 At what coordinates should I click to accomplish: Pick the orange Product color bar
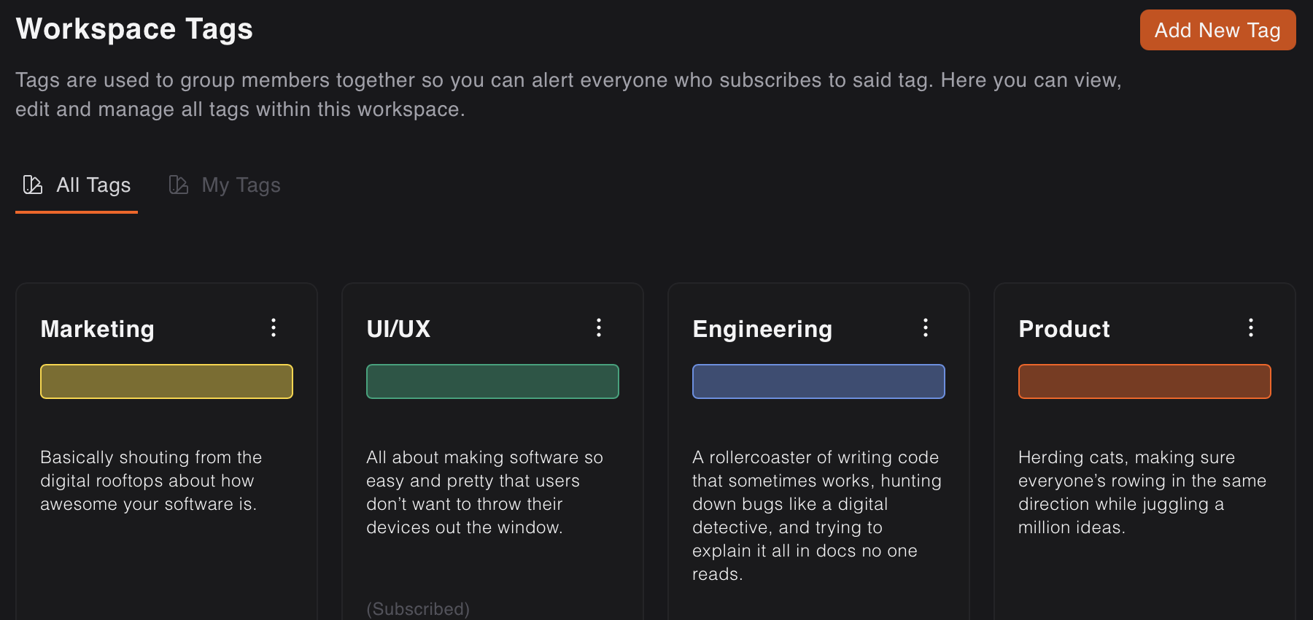click(1144, 381)
